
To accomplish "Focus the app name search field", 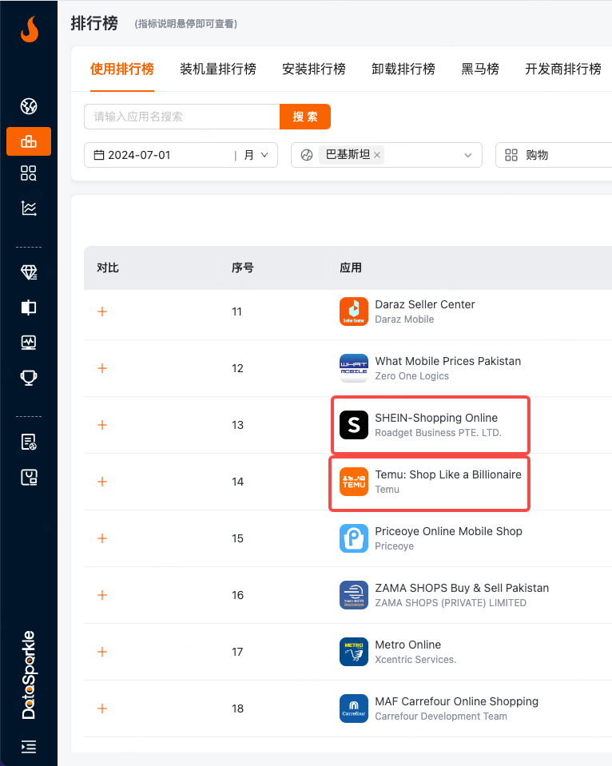I will coord(182,117).
